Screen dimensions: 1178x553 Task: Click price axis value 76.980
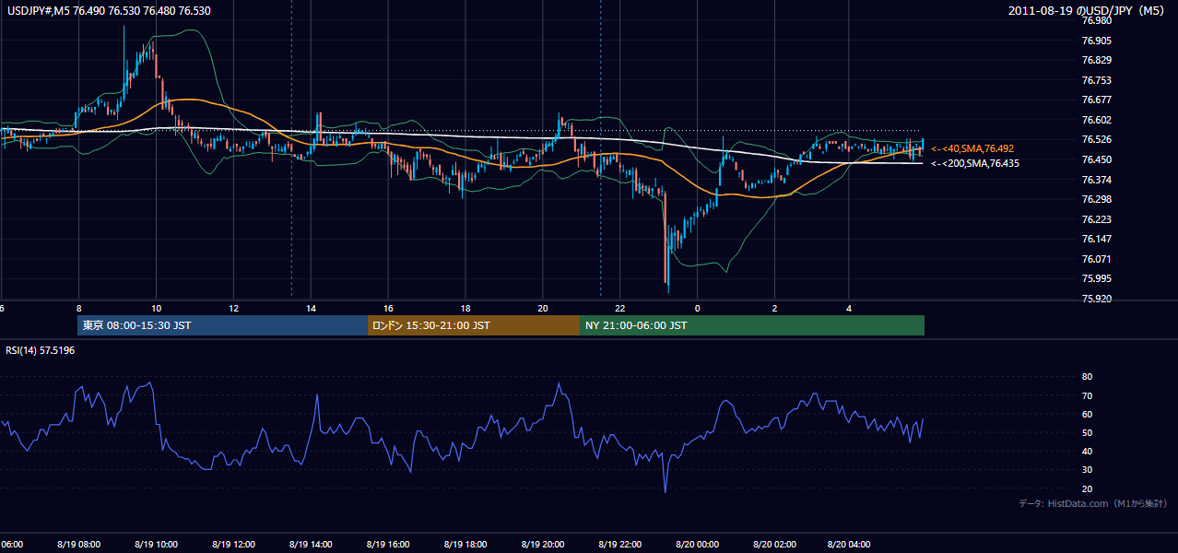click(x=1096, y=21)
